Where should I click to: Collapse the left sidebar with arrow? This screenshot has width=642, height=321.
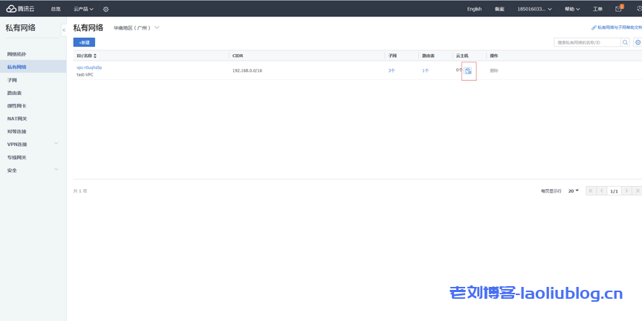(x=64, y=30)
